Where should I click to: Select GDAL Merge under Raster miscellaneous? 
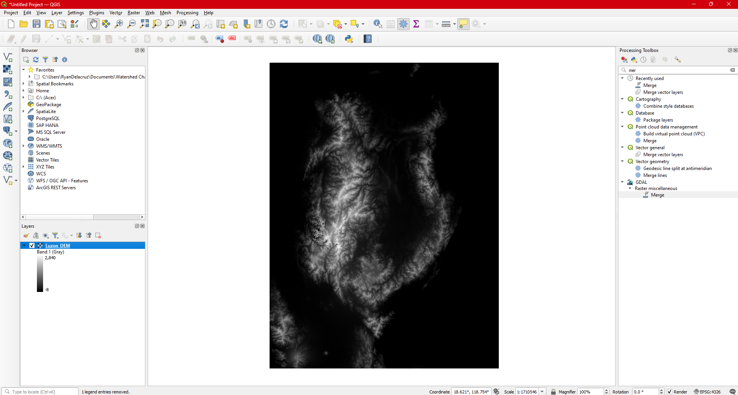tap(657, 195)
